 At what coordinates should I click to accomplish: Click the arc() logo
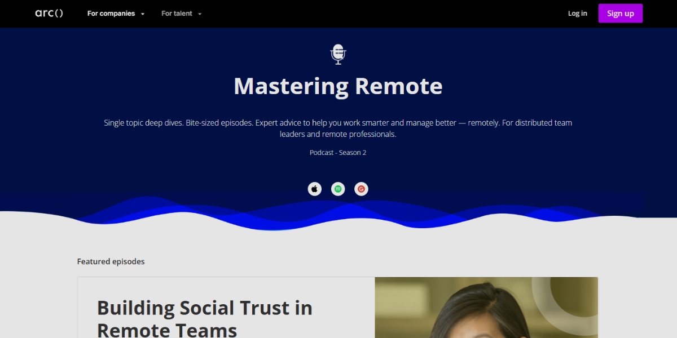[49, 14]
